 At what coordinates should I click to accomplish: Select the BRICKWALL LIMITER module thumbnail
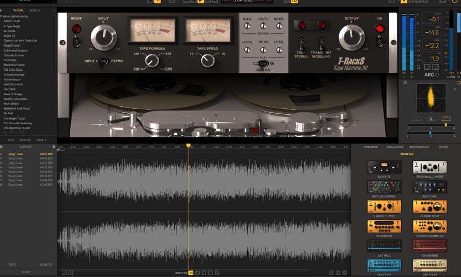coord(430,167)
